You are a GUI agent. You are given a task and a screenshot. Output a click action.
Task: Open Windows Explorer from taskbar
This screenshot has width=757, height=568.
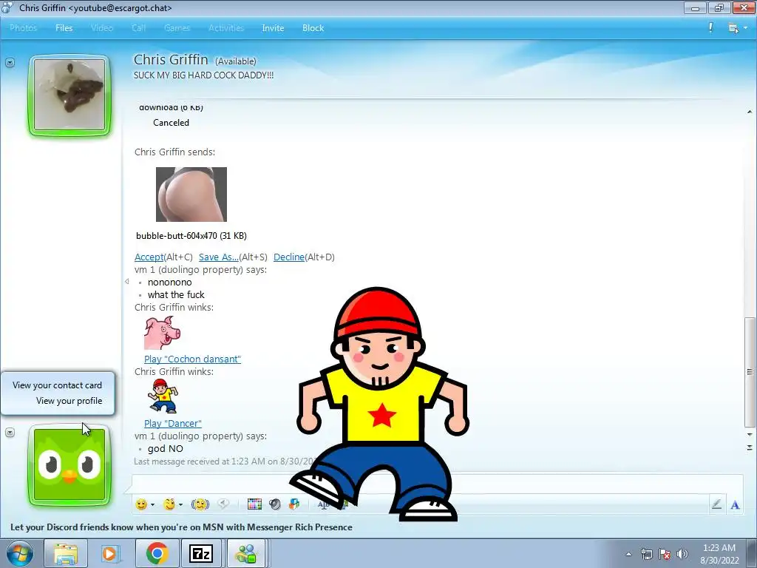tap(66, 553)
